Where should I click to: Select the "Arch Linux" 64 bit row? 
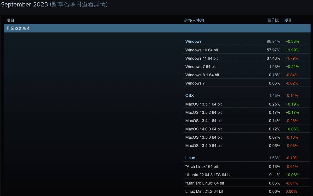point(246,167)
